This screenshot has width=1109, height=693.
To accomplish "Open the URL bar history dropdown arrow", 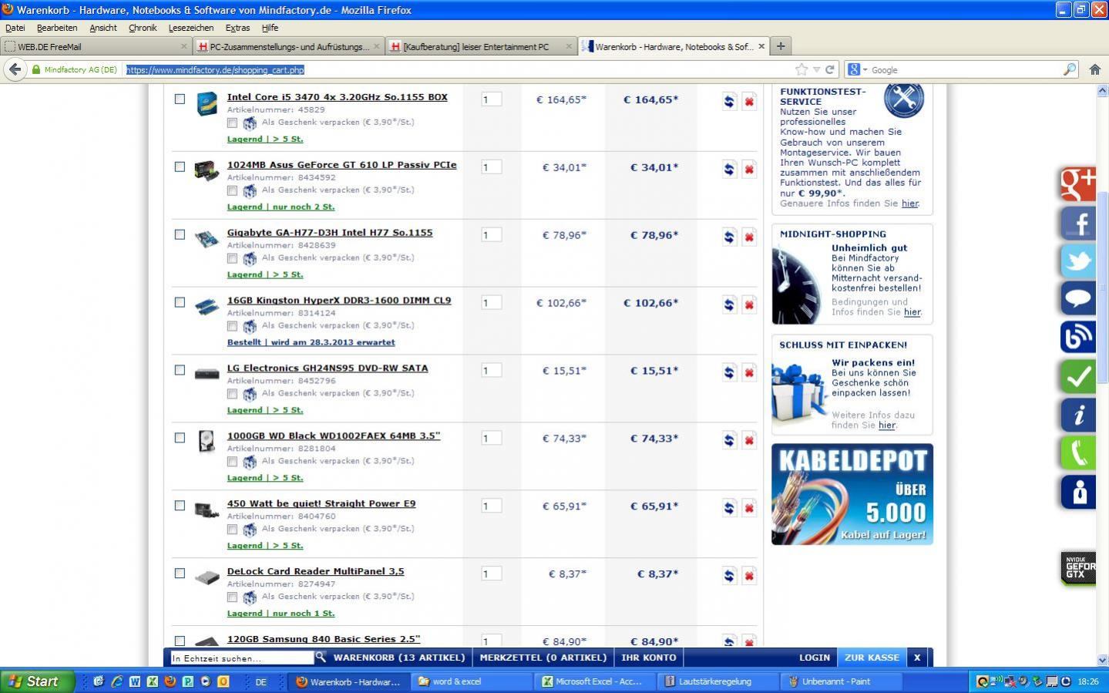I will (x=816, y=69).
